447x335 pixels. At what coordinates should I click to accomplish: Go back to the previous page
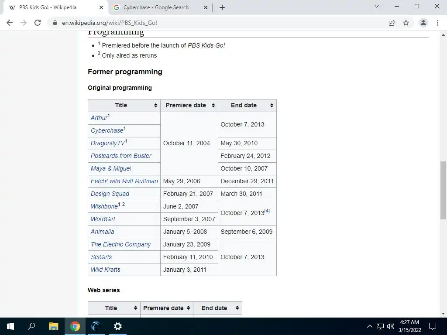coord(10,23)
